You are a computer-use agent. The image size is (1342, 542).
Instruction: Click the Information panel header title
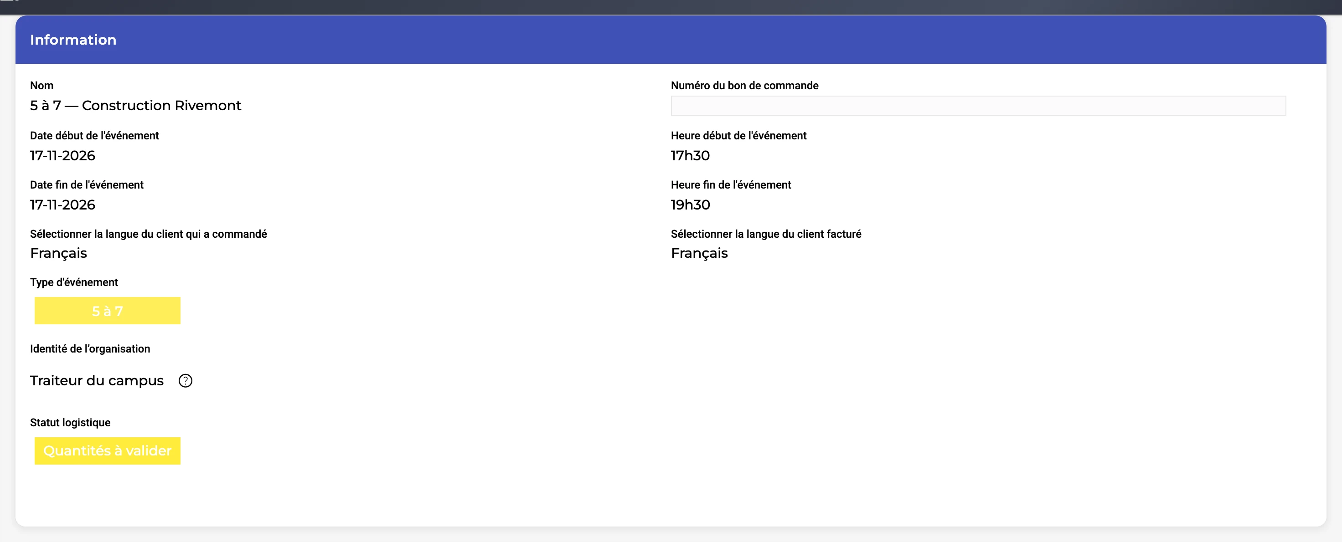[x=73, y=40]
